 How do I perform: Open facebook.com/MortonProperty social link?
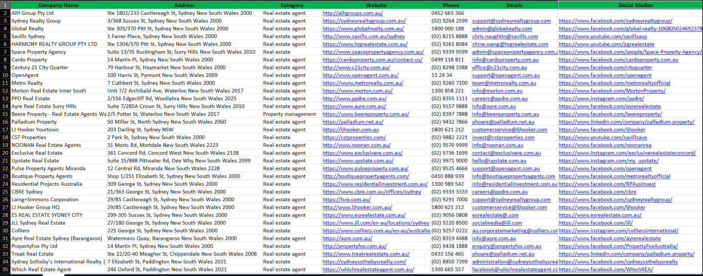click(x=612, y=91)
